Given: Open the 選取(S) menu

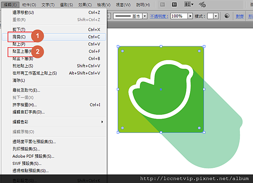Looking at the screenshot, I should point(67,5).
